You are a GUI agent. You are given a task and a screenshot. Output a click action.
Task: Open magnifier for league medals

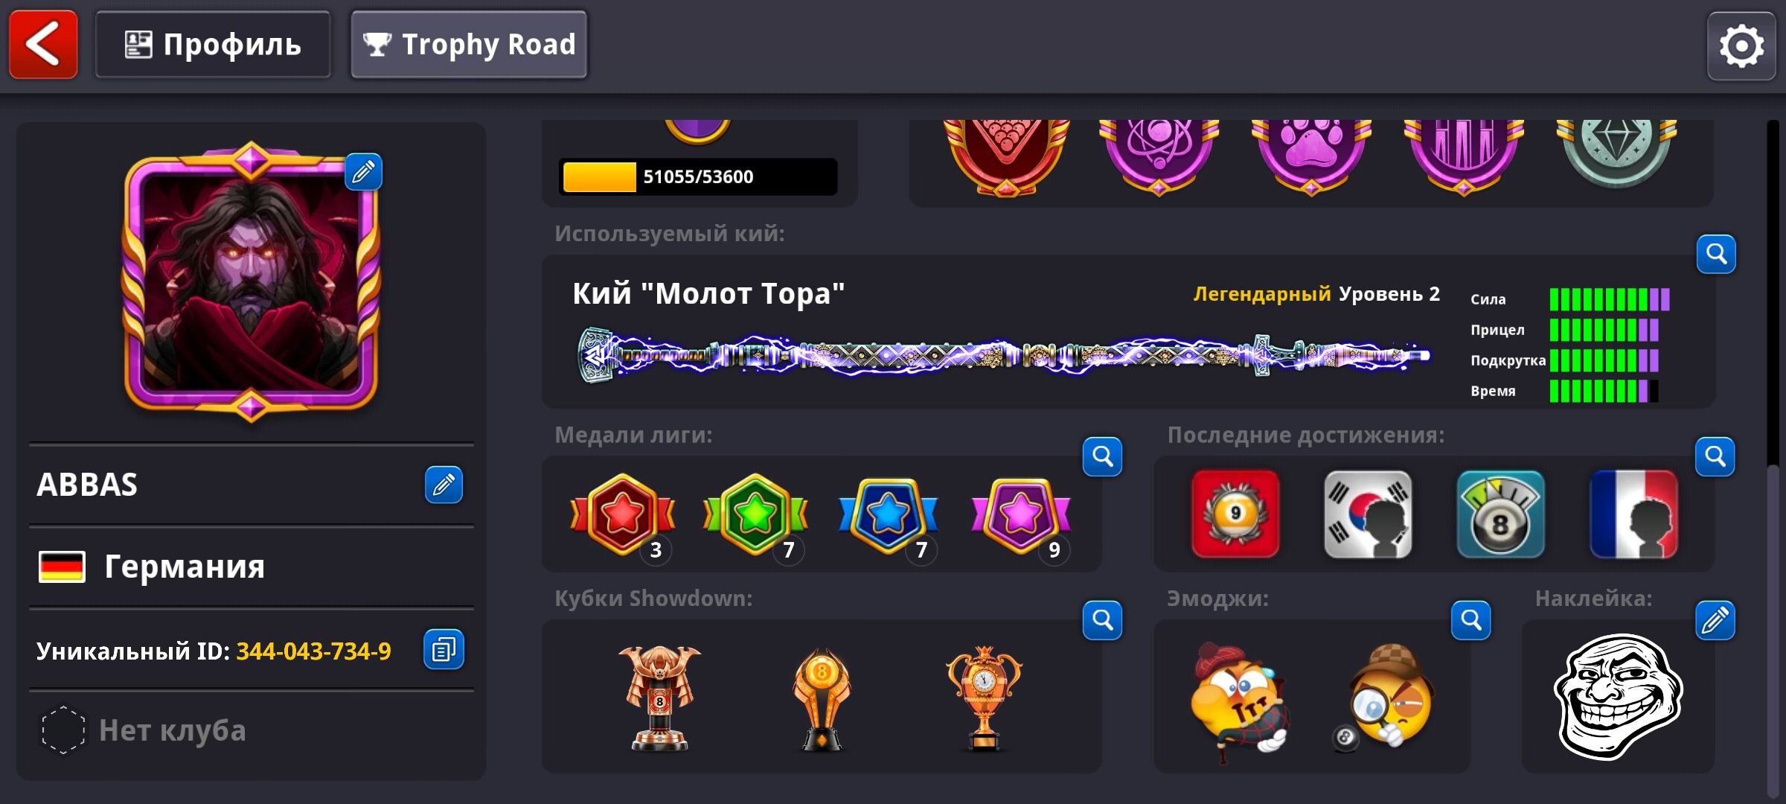coord(1102,456)
